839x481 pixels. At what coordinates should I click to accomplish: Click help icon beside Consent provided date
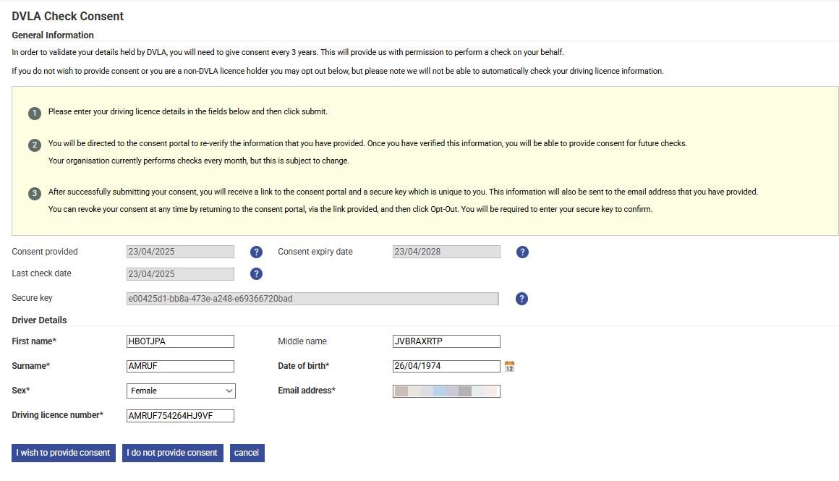pyautogui.click(x=256, y=252)
